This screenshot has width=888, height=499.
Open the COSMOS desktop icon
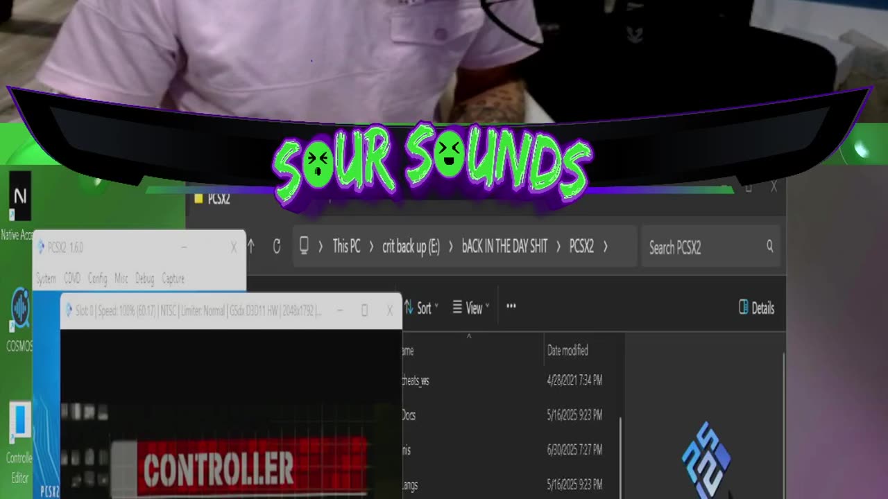click(x=19, y=320)
